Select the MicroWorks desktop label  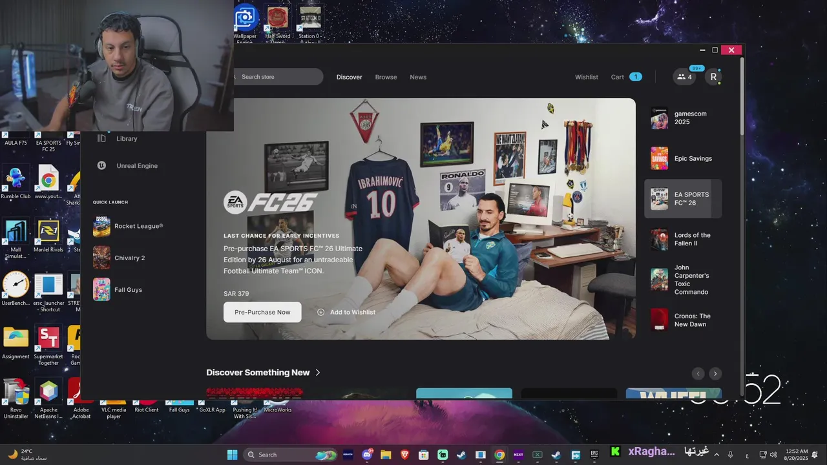pyautogui.click(x=278, y=410)
